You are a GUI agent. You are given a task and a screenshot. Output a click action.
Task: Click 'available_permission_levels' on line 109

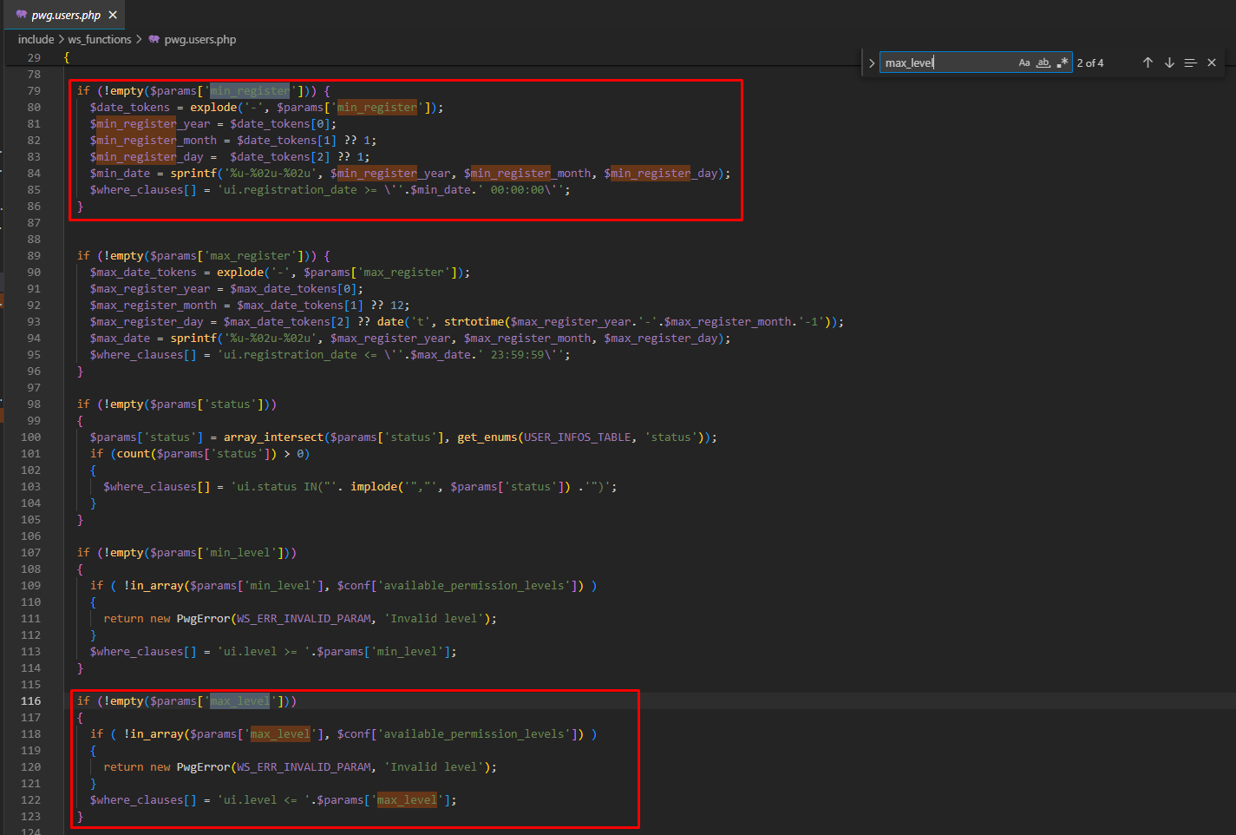coord(474,585)
